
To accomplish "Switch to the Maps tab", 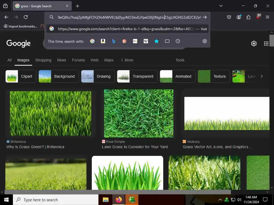I will (109, 60).
